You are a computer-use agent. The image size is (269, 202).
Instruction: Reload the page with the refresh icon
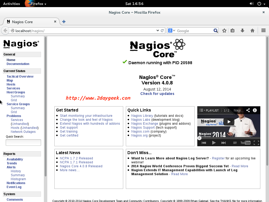[x=162, y=31]
